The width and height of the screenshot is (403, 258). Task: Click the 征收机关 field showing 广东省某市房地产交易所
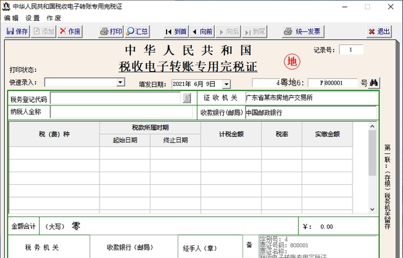tap(312, 98)
